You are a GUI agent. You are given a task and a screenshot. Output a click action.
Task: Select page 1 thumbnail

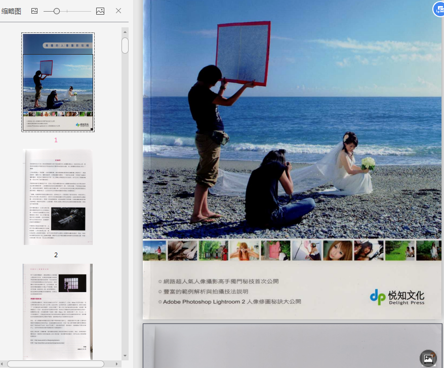pyautogui.click(x=58, y=82)
